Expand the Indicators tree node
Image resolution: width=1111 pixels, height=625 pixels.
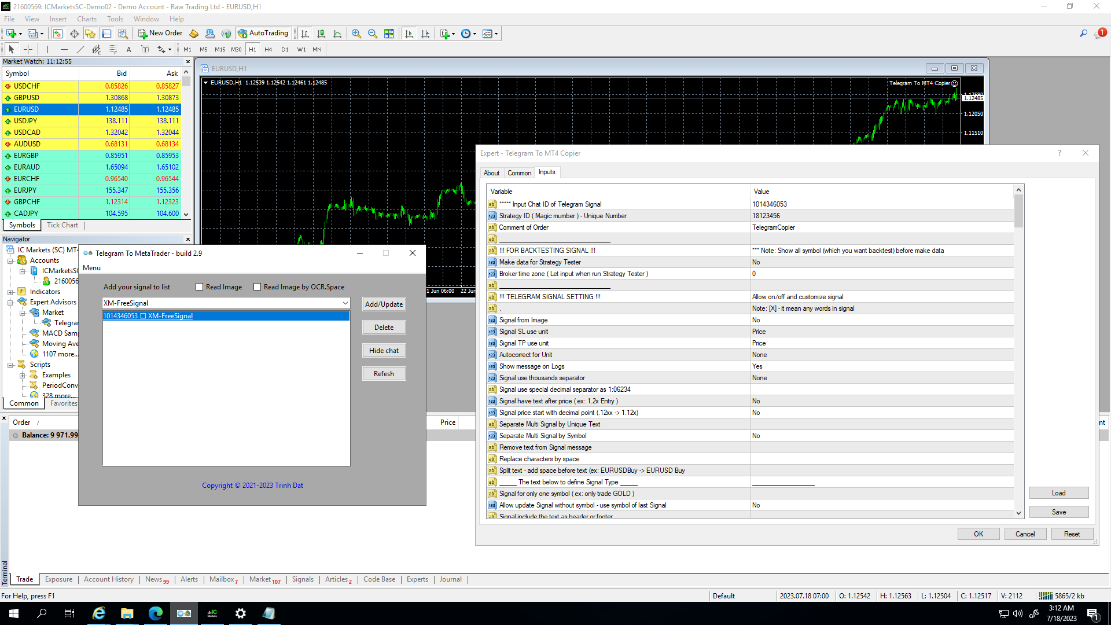pyautogui.click(x=10, y=292)
